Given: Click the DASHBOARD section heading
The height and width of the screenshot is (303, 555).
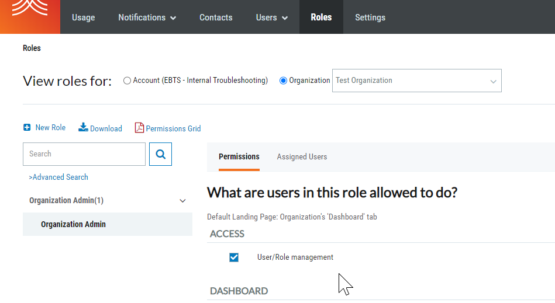Looking at the screenshot, I should (x=239, y=291).
